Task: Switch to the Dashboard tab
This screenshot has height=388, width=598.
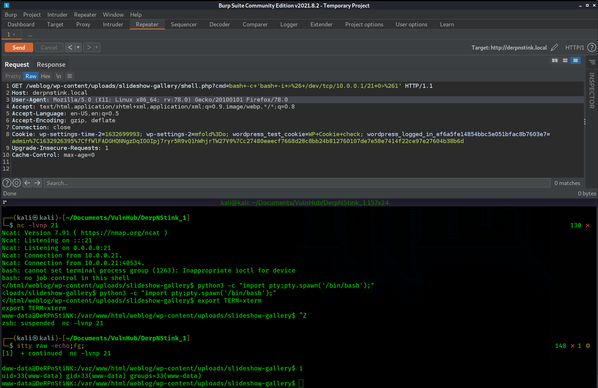Action: click(x=21, y=24)
